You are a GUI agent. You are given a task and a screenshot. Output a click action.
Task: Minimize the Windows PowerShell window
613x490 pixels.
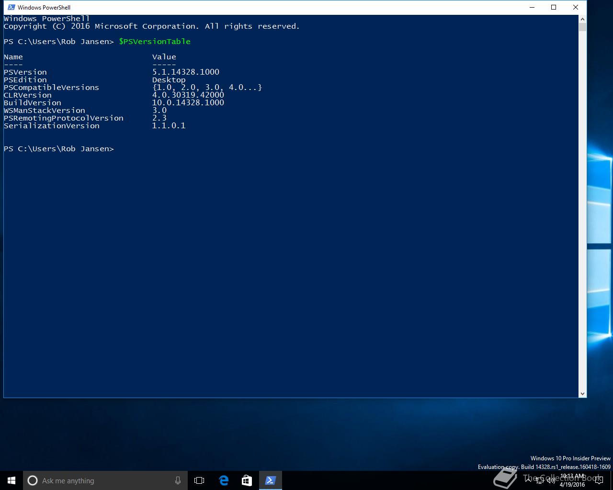click(x=532, y=7)
